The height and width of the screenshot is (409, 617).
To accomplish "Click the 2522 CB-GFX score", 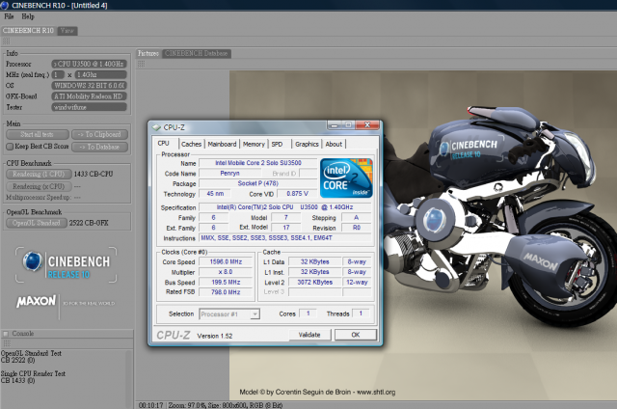I will click(x=89, y=223).
